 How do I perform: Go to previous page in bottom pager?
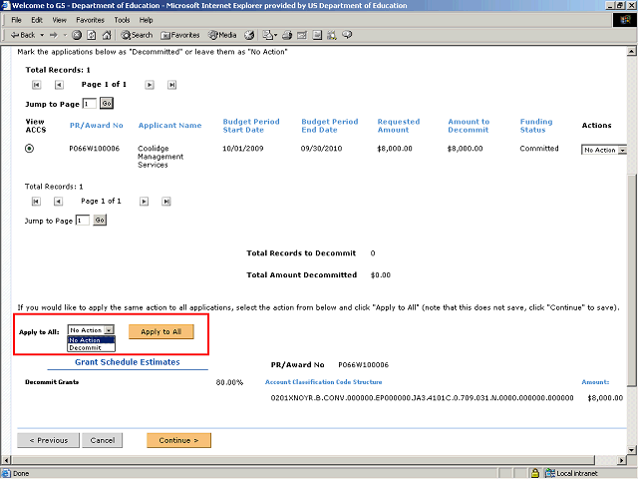tap(58, 202)
